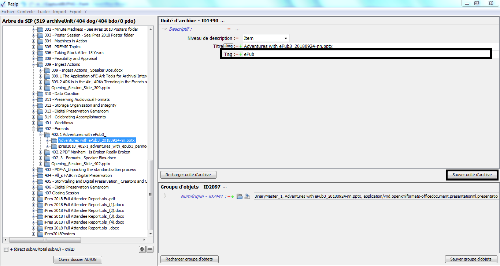Click Ouvrir dossier AU/OG button
This screenshot has height=266, width=500.
[78, 260]
